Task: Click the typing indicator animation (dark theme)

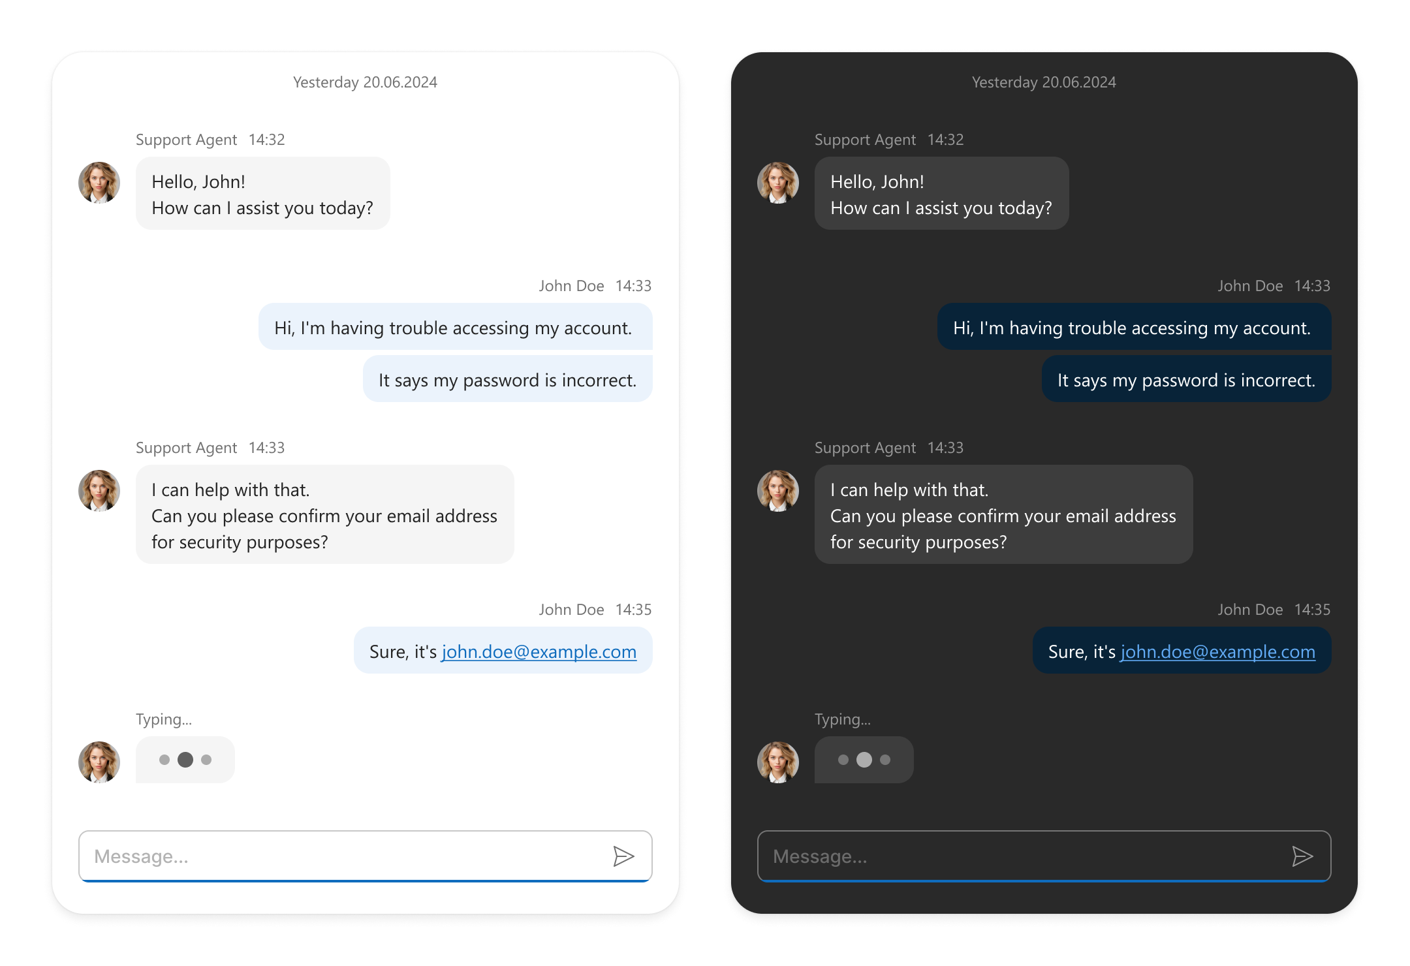Action: 864,760
